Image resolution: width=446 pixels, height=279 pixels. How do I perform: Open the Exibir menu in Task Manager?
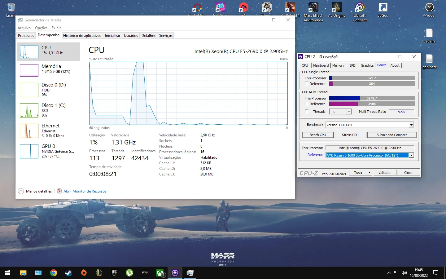coord(56,28)
